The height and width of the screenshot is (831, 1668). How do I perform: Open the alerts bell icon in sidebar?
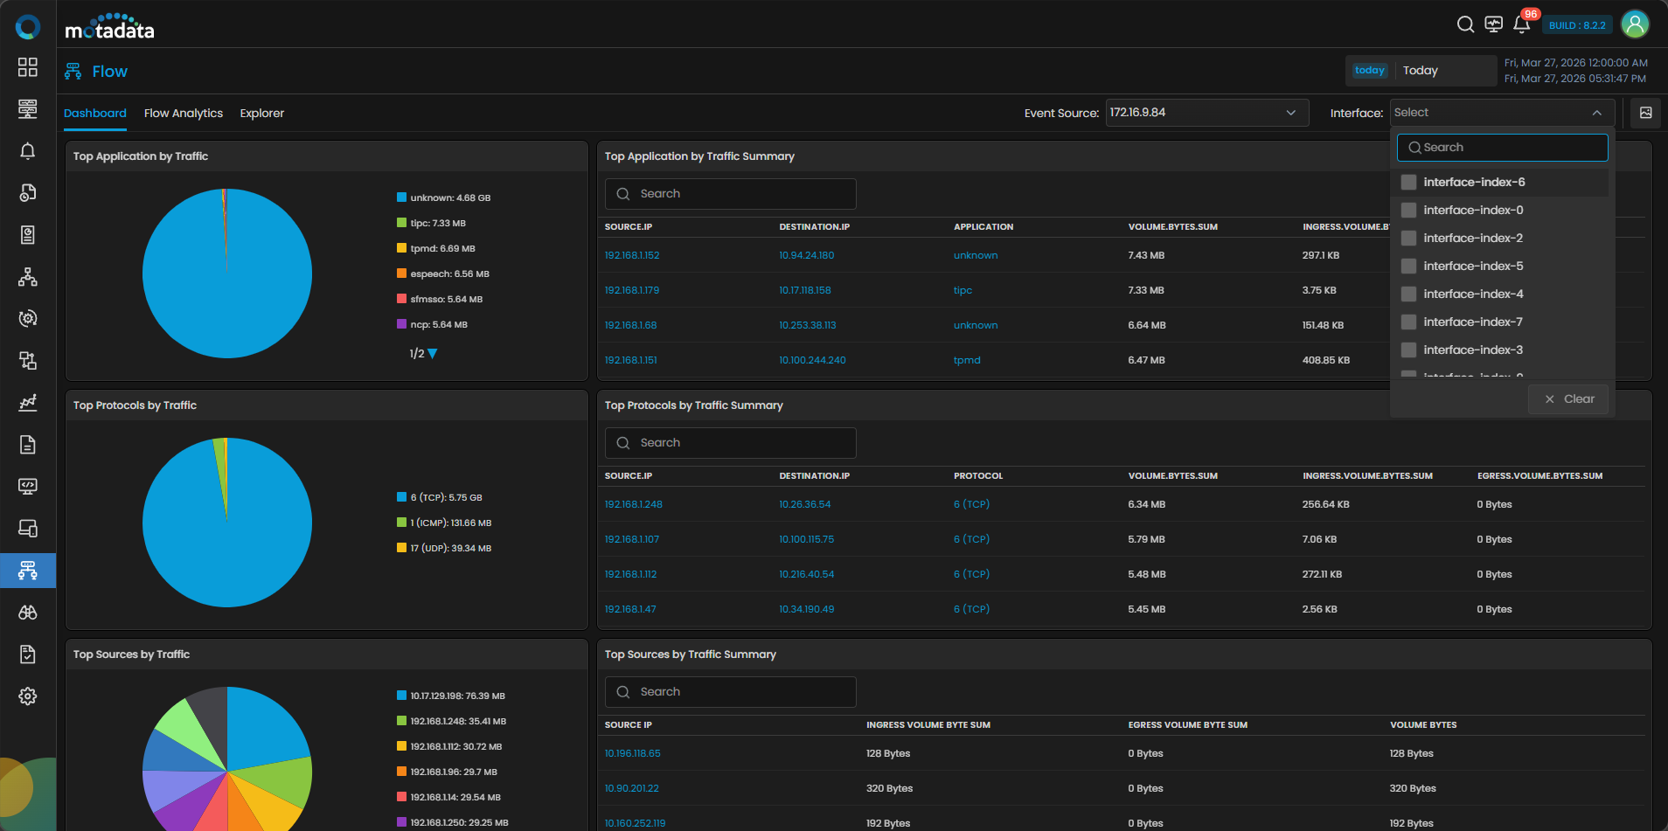pos(28,151)
